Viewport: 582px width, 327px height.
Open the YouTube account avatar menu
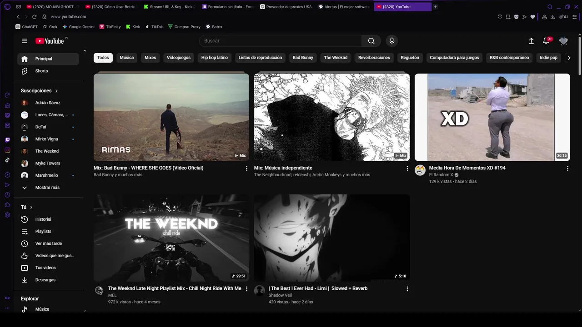[563, 41]
